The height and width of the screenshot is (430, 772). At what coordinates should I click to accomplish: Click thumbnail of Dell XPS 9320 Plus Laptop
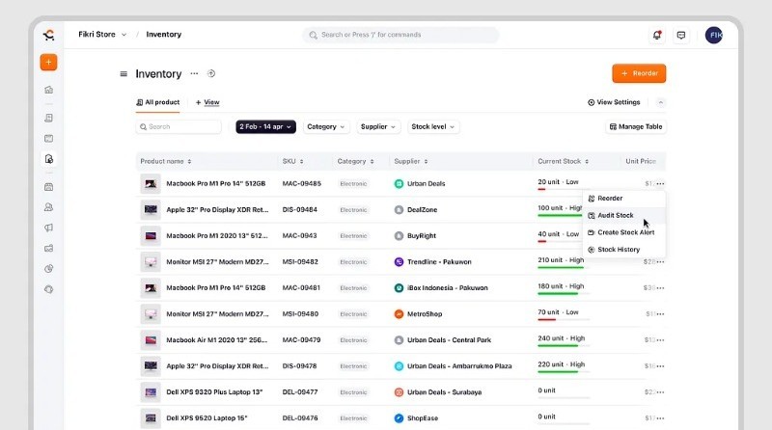coord(151,392)
